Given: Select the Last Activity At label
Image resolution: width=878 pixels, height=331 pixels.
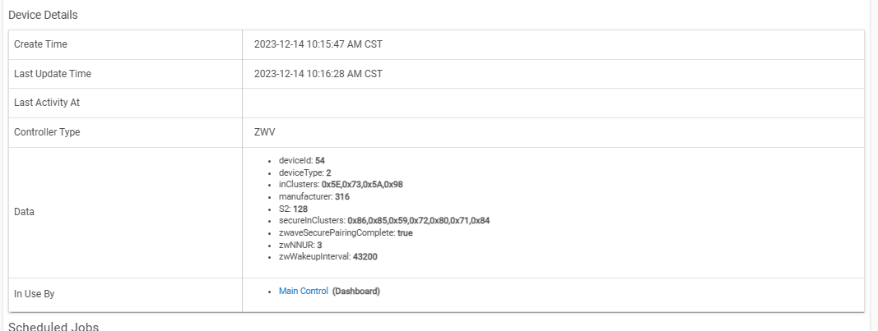Looking at the screenshot, I should [x=47, y=103].
